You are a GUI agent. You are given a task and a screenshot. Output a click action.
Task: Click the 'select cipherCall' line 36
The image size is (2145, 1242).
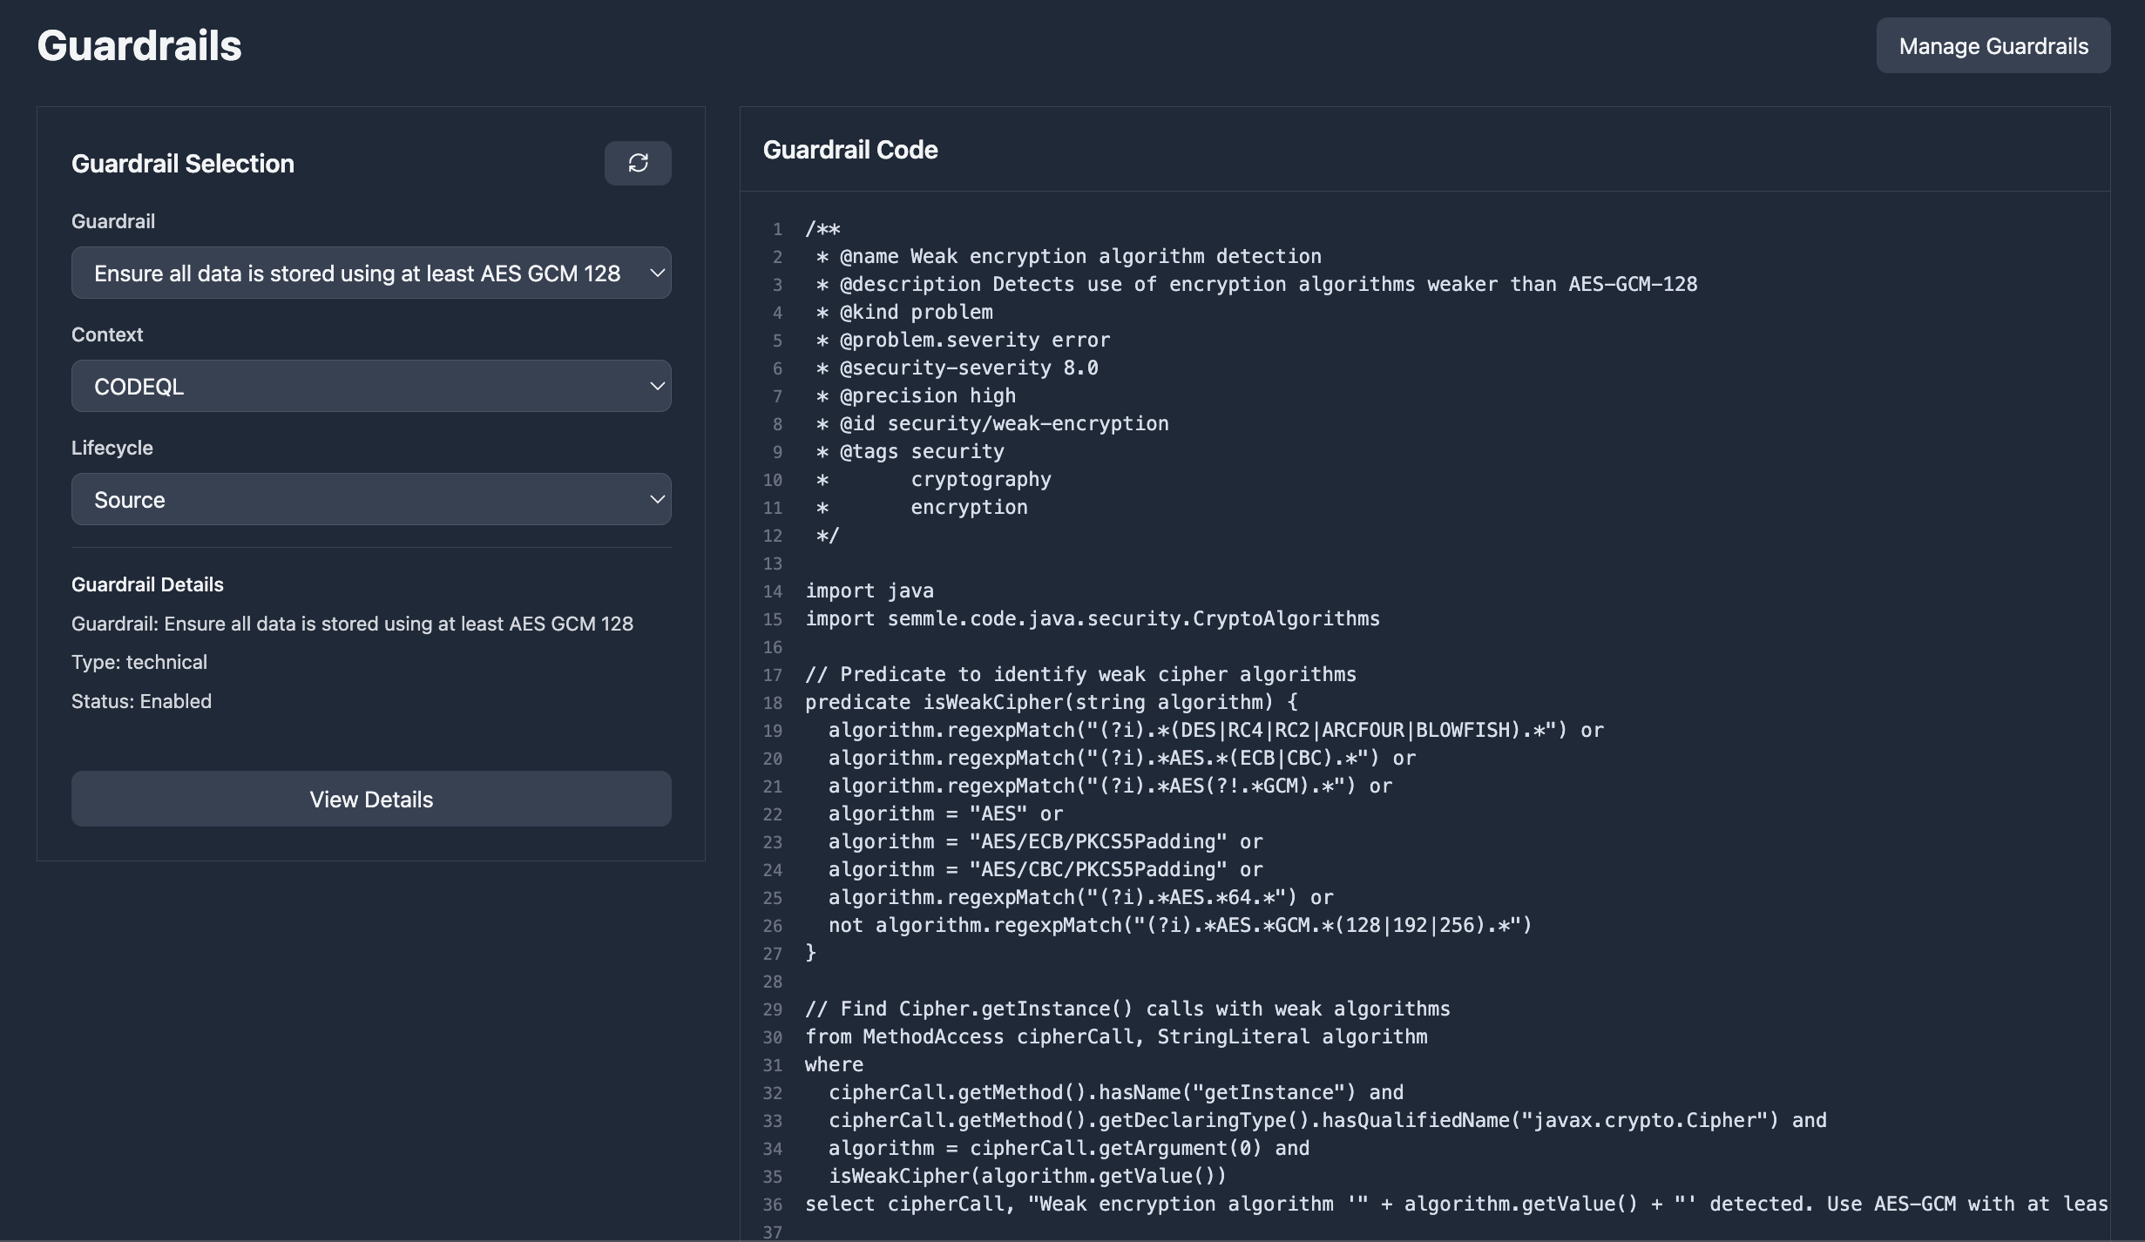click(1457, 1204)
